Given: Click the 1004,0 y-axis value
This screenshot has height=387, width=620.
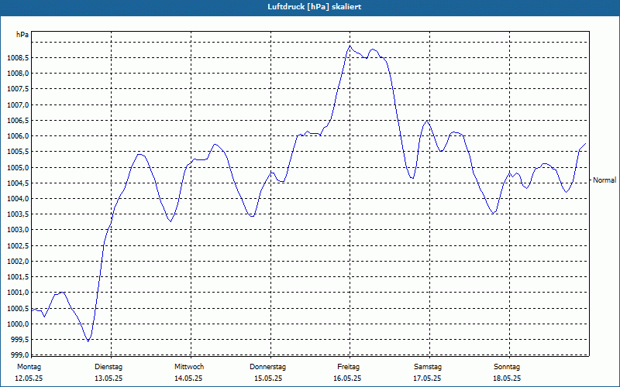Looking at the screenshot, I should pos(18,199).
